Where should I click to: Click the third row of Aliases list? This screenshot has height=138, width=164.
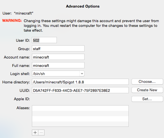(80, 119)
